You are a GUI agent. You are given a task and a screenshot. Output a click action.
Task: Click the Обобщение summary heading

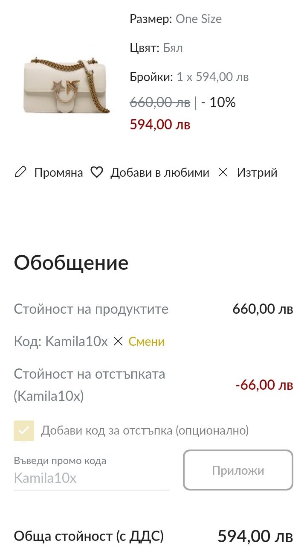point(71,263)
